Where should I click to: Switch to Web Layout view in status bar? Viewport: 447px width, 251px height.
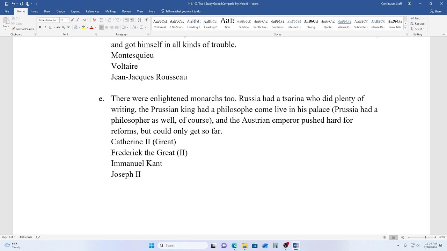pos(402,237)
